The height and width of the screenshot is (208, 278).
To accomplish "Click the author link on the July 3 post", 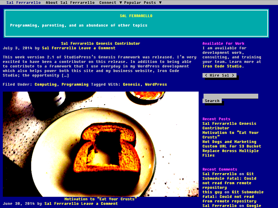I will (59, 48).
